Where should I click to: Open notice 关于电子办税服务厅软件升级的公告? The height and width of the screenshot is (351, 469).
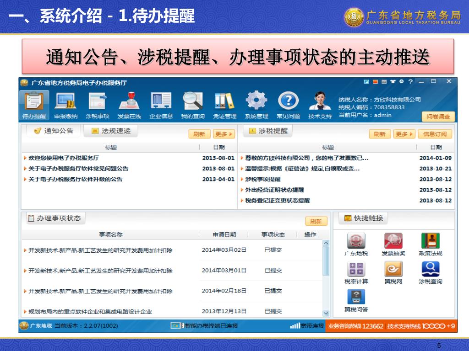(x=76, y=179)
